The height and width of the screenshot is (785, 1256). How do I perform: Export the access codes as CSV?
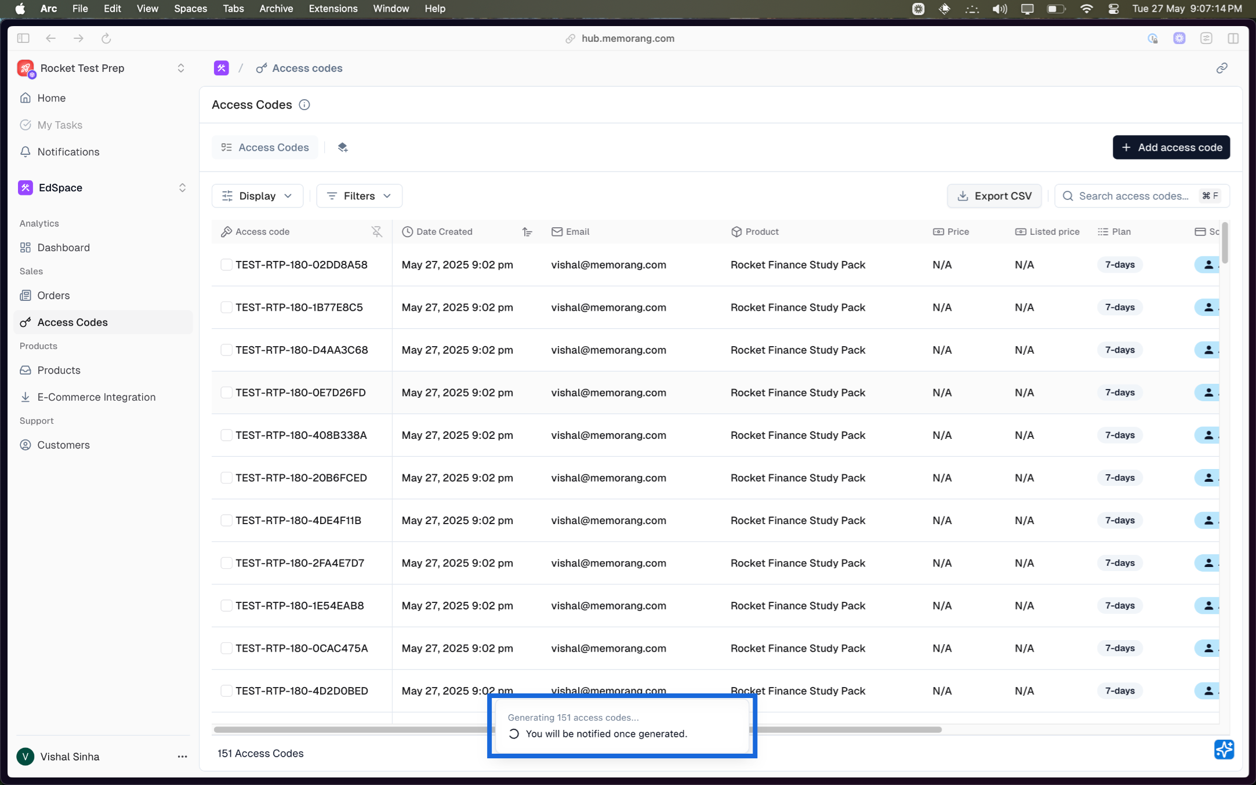(x=994, y=196)
